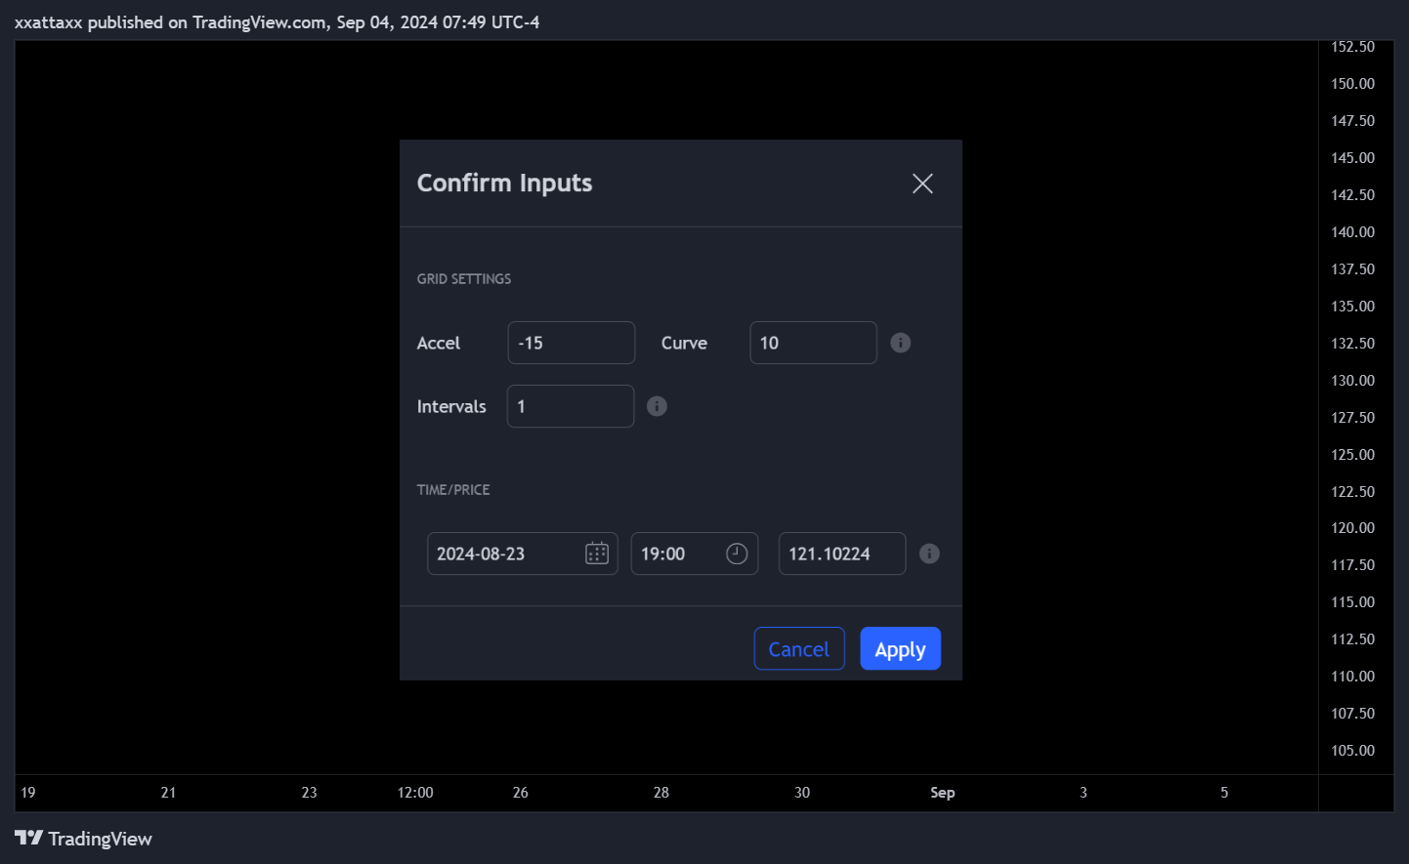Click the price field showing 121.10224

pyautogui.click(x=842, y=554)
